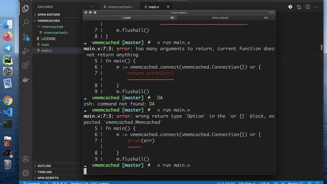The image size is (327, 184).
Task: Open editor More Actions ellipsis
Action: (316, 7)
